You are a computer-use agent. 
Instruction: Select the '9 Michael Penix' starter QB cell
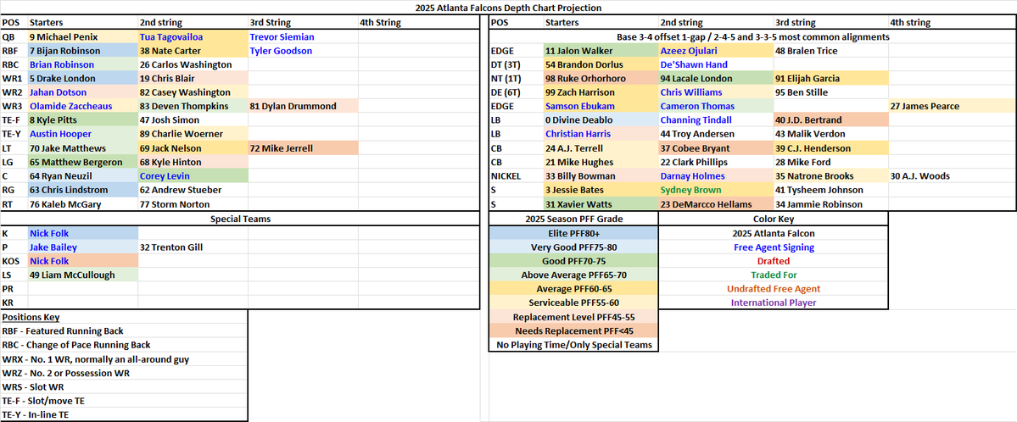pyautogui.click(x=83, y=37)
